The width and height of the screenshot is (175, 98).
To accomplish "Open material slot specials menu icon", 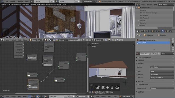I will point(173,45).
